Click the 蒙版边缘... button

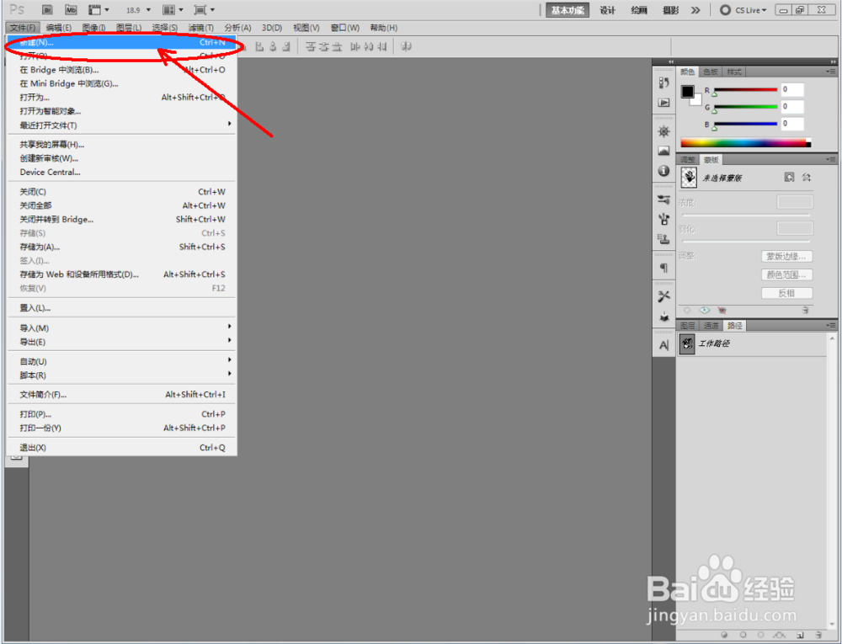click(786, 257)
